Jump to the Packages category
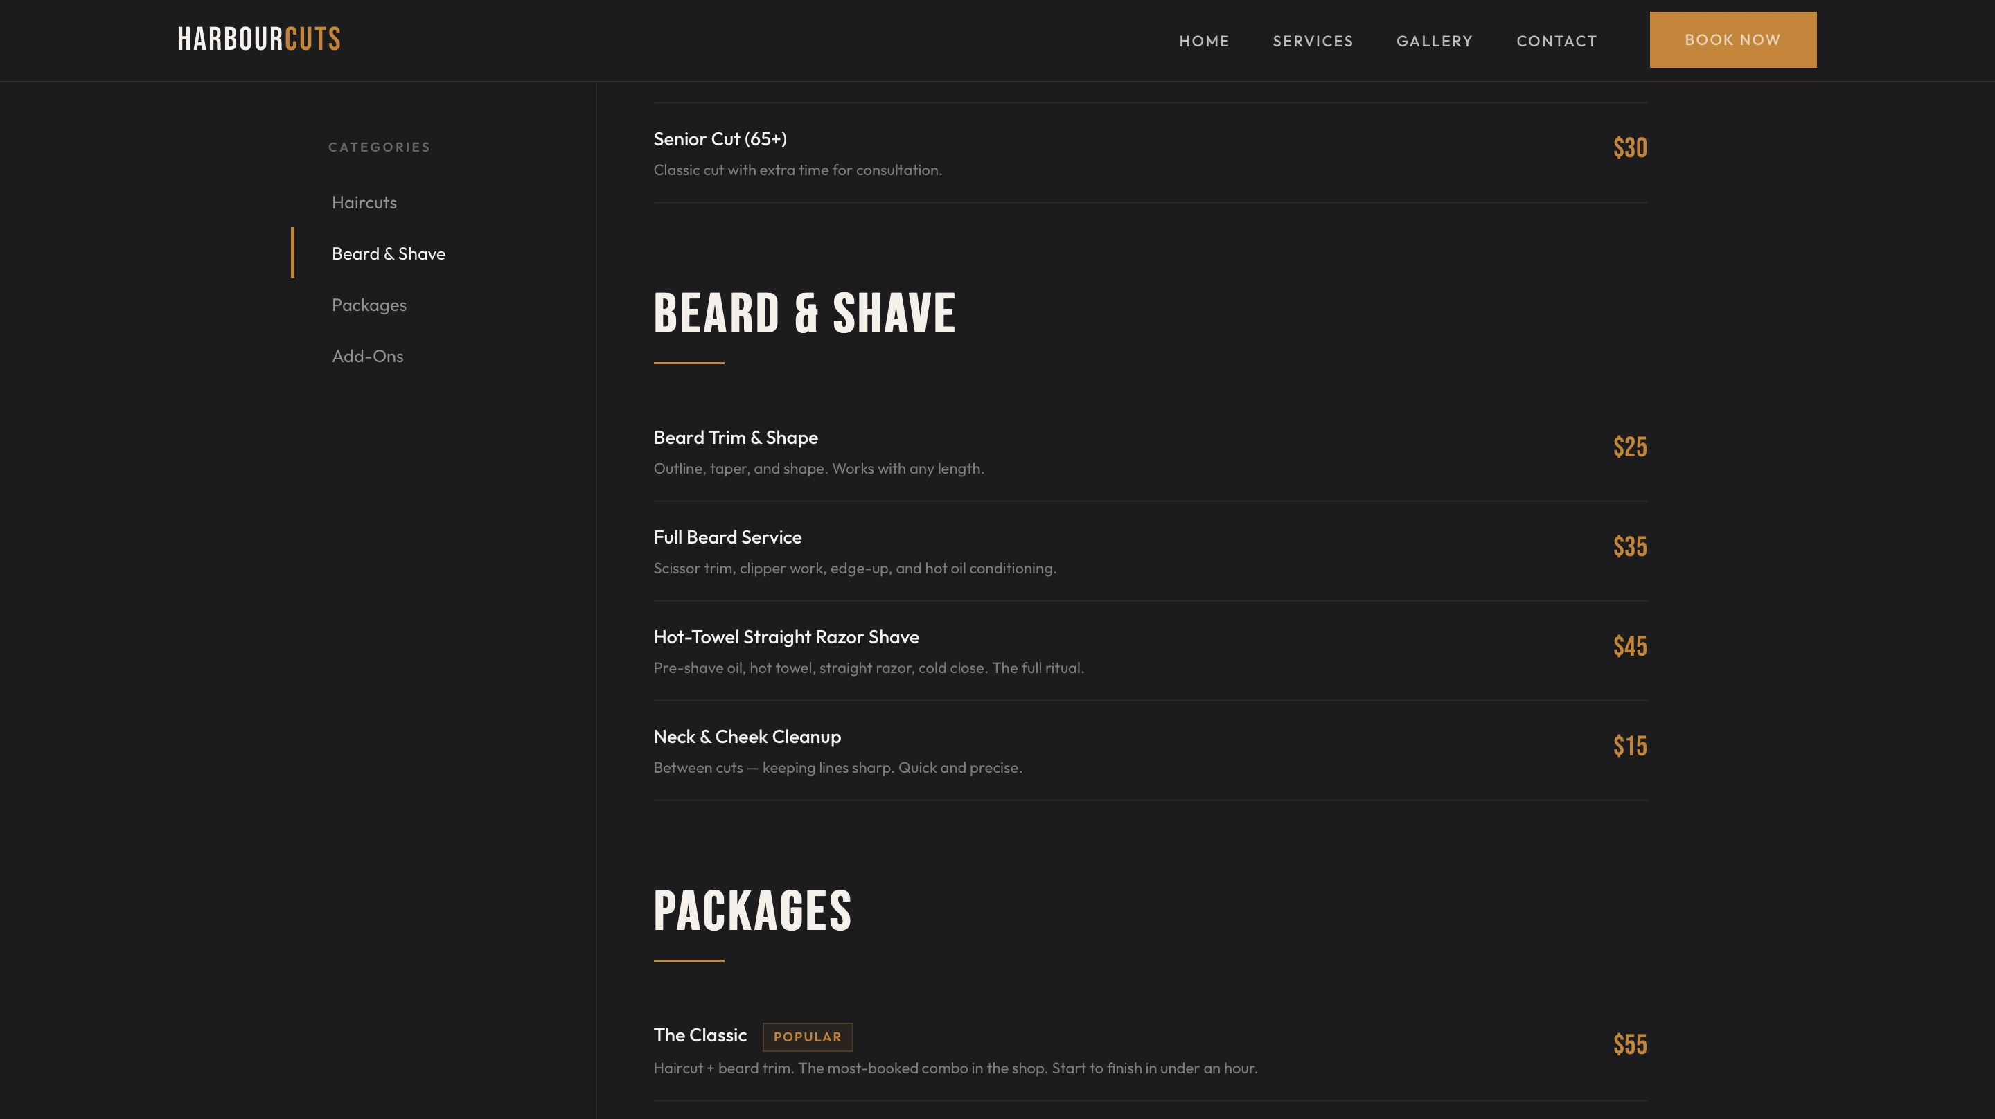Image resolution: width=1995 pixels, height=1119 pixels. click(369, 305)
